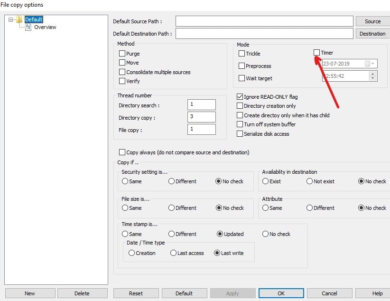Uncheck Ignore READ-ONLY flag
The image size is (390, 301).
point(240,96)
